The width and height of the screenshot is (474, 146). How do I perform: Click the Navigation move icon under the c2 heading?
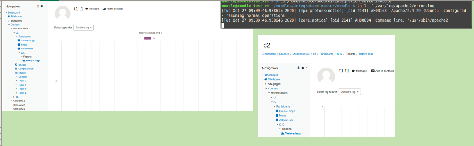pyautogui.click(x=298, y=68)
